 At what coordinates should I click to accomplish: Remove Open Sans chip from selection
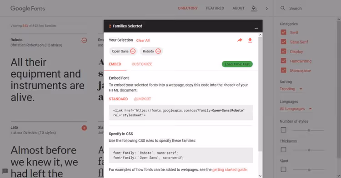[133, 51]
